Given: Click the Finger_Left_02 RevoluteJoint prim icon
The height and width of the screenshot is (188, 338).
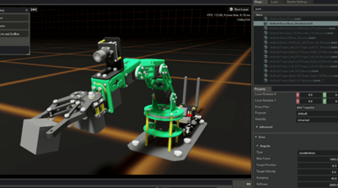Looking at the screenshot, I should (x=265, y=66).
